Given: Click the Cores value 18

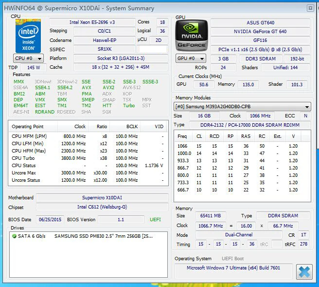Looking at the screenshot, I should [162, 22].
